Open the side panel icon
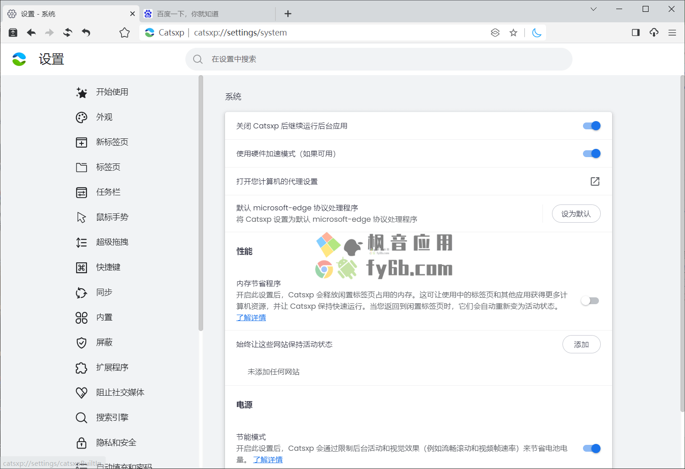This screenshot has width=685, height=469. 636,32
